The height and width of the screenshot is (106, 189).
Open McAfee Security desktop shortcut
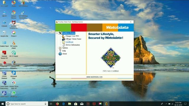point(14,25)
